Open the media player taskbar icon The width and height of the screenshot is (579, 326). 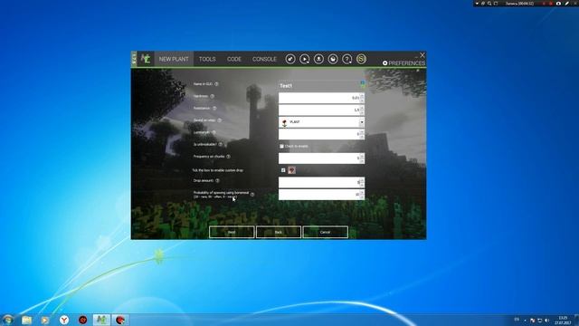point(45,320)
